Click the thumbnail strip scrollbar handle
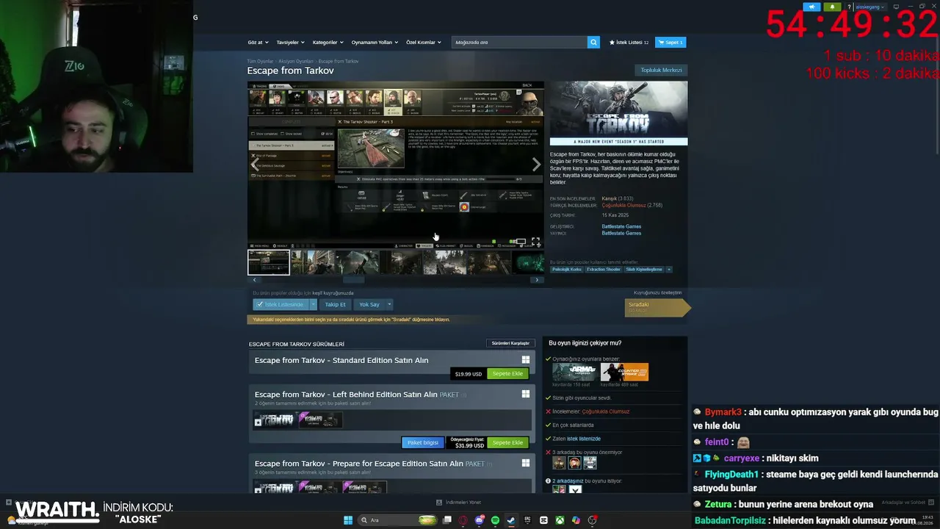The image size is (940, 529). pos(352,280)
